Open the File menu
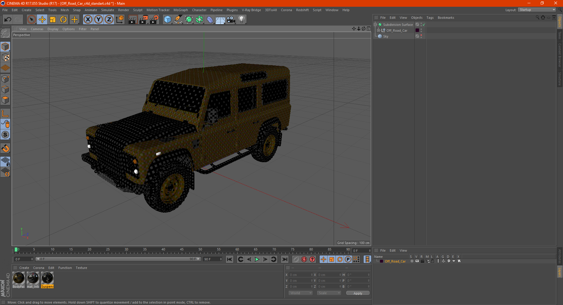The height and width of the screenshot is (305, 563). (x=5, y=10)
